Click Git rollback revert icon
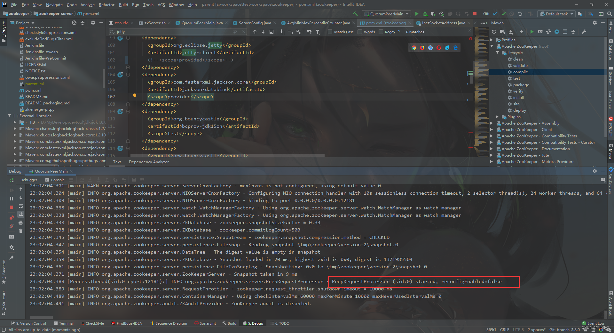Image resolution: width=614 pixels, height=333 pixels. (520, 14)
